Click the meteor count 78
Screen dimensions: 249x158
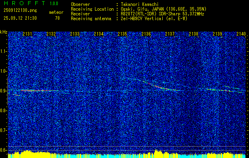coord(57,18)
